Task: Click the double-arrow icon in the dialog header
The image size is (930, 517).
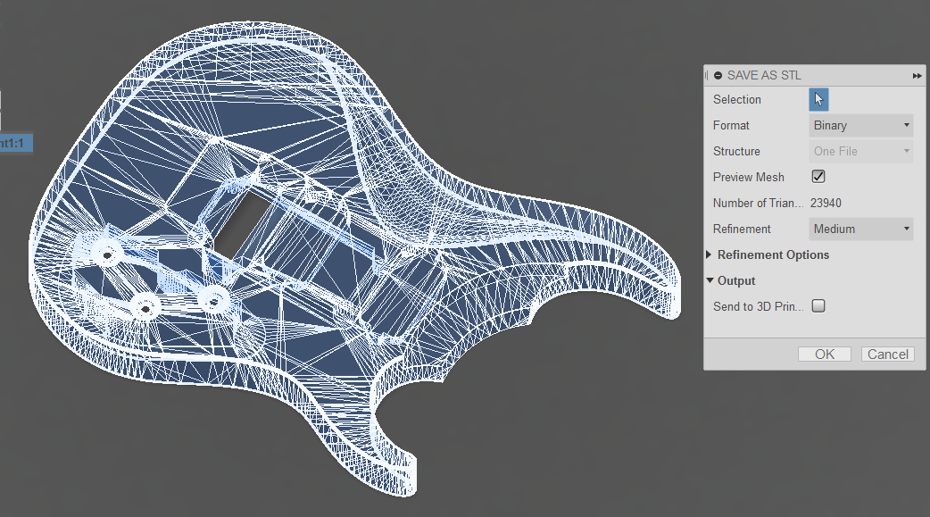Action: click(x=917, y=75)
